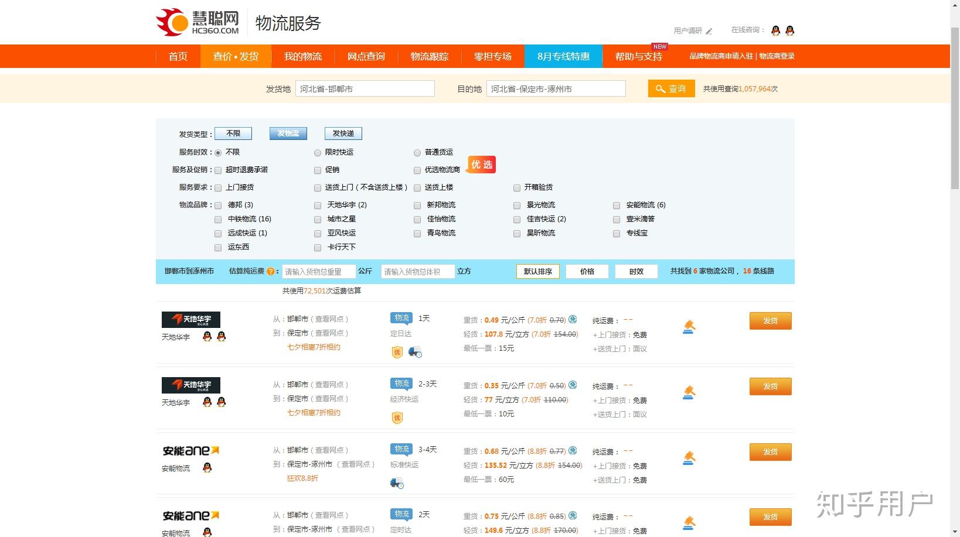
Task: Click the gavel icon in 定日达 row
Action: (x=689, y=327)
